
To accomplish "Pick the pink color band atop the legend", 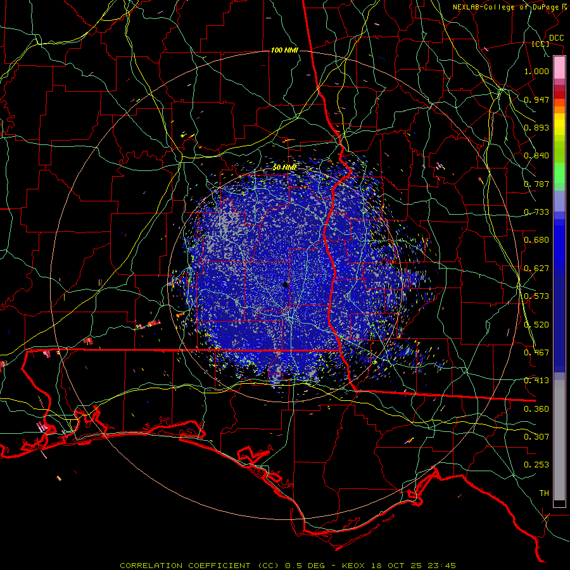I will pos(559,68).
